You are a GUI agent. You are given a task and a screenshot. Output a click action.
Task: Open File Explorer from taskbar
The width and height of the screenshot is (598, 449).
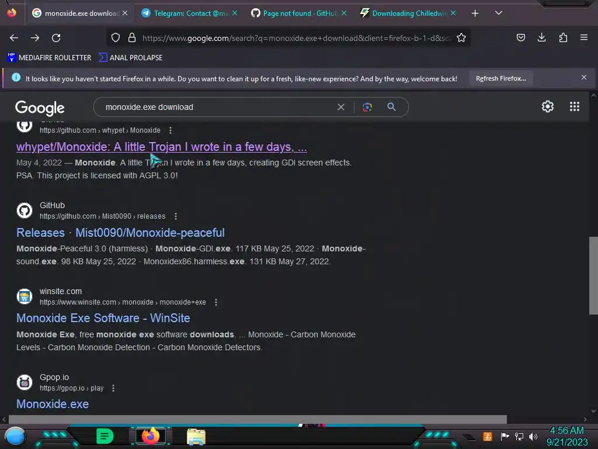tap(196, 437)
